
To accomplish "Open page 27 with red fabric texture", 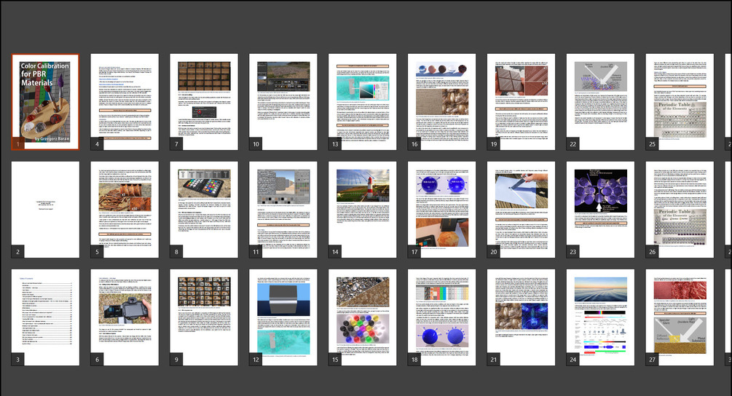I will tap(680, 317).
